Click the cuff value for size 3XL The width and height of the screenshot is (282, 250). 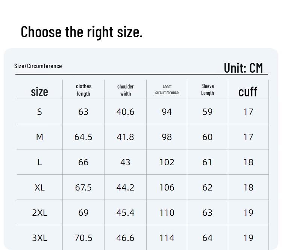click(248, 238)
